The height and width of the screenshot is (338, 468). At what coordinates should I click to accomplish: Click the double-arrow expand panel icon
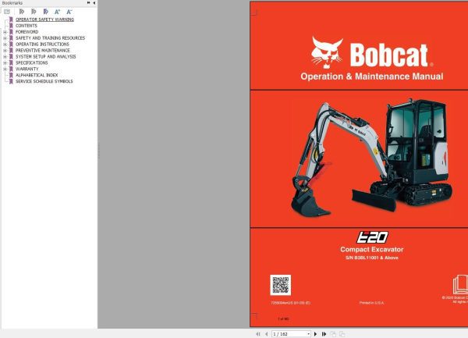tap(89, 2)
